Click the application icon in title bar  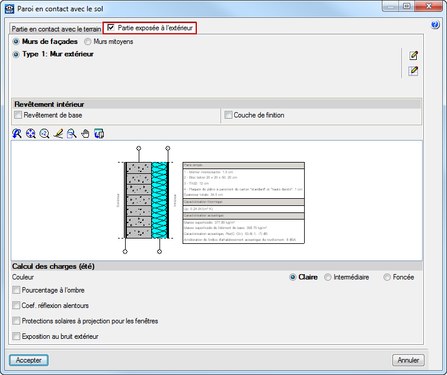(x=9, y=9)
